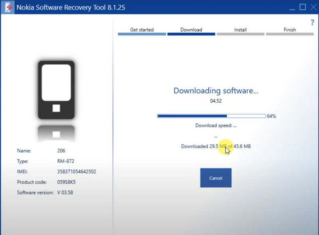
Task: Maximize the Recovery Tool window
Action: (x=303, y=7)
